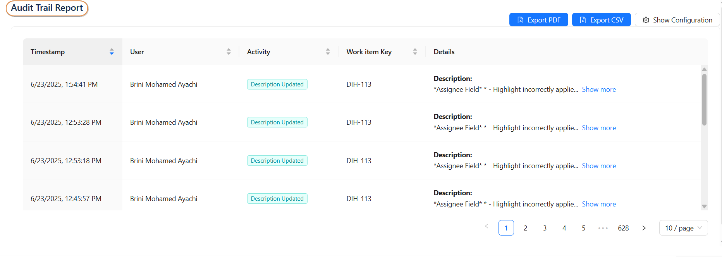Open Show Configuration settings
Image resolution: width=722 pixels, height=258 pixels.
coord(677,20)
